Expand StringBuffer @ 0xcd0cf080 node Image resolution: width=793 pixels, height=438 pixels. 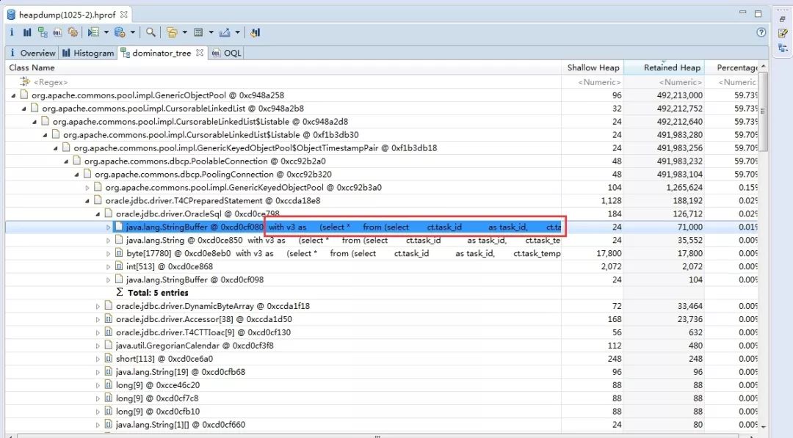pyautogui.click(x=108, y=227)
